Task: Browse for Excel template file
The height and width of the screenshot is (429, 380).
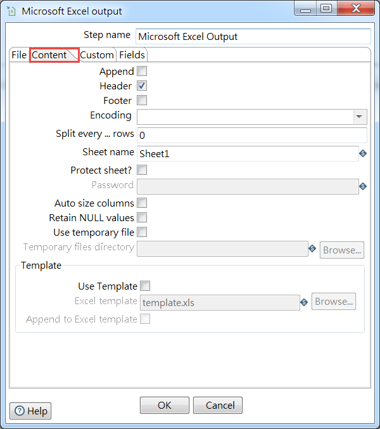Action: [x=334, y=302]
